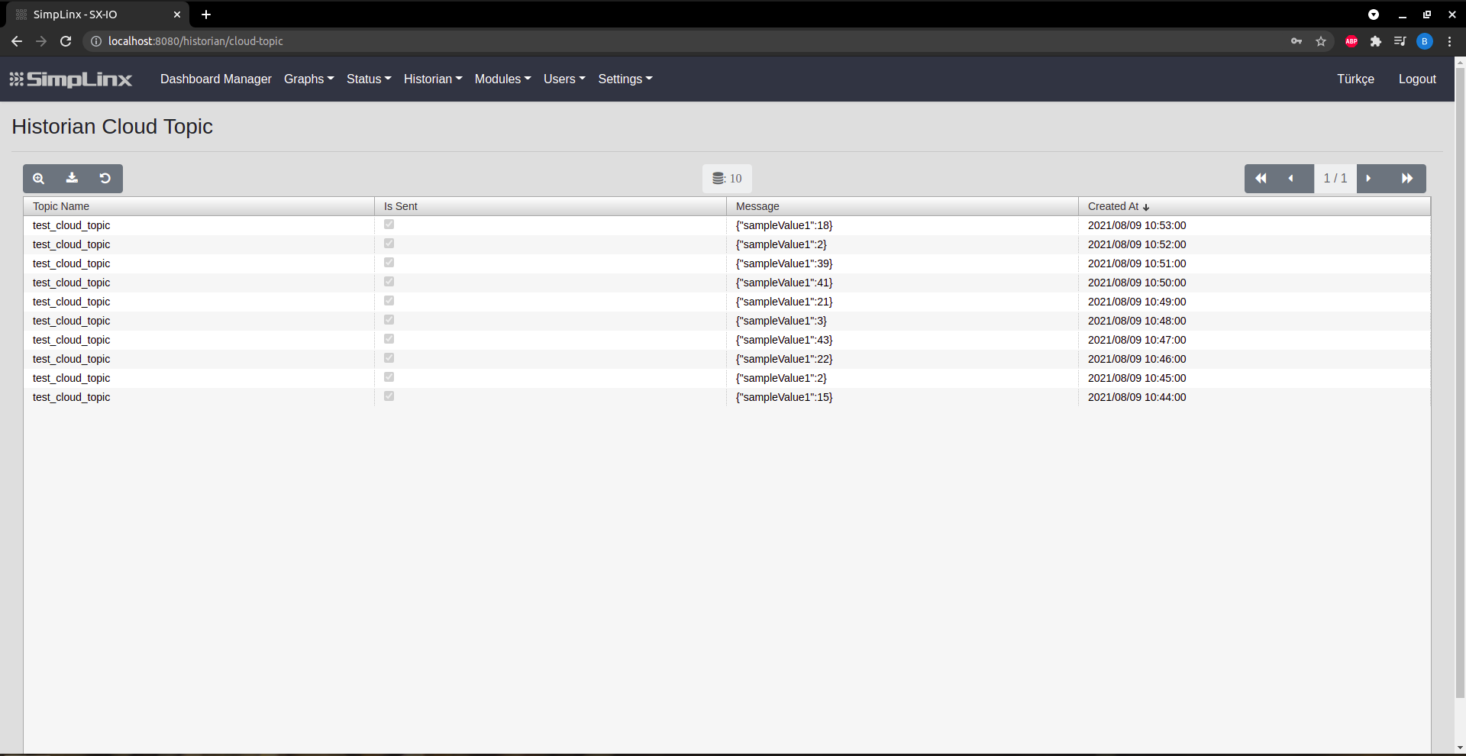Expand the Modules dropdown menu

[503, 79]
